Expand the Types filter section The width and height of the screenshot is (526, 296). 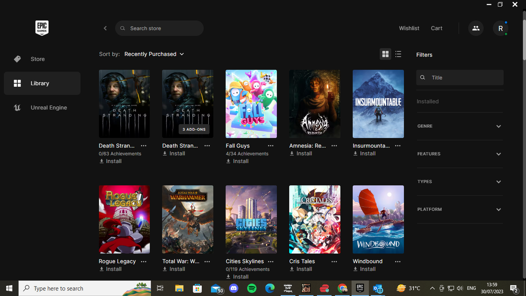pyautogui.click(x=459, y=182)
